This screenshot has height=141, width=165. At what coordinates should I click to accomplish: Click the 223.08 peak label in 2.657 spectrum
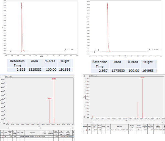(x=54, y=79)
